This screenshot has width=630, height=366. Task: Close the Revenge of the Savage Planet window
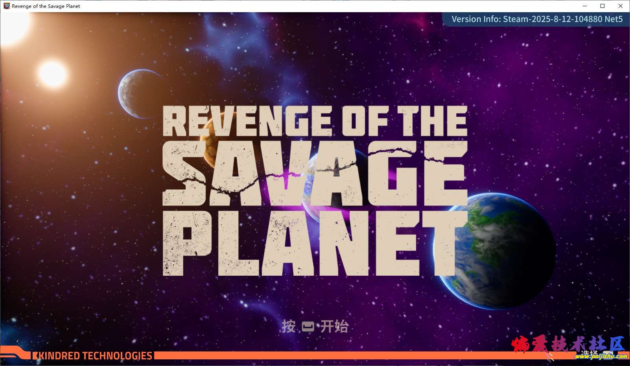point(621,6)
